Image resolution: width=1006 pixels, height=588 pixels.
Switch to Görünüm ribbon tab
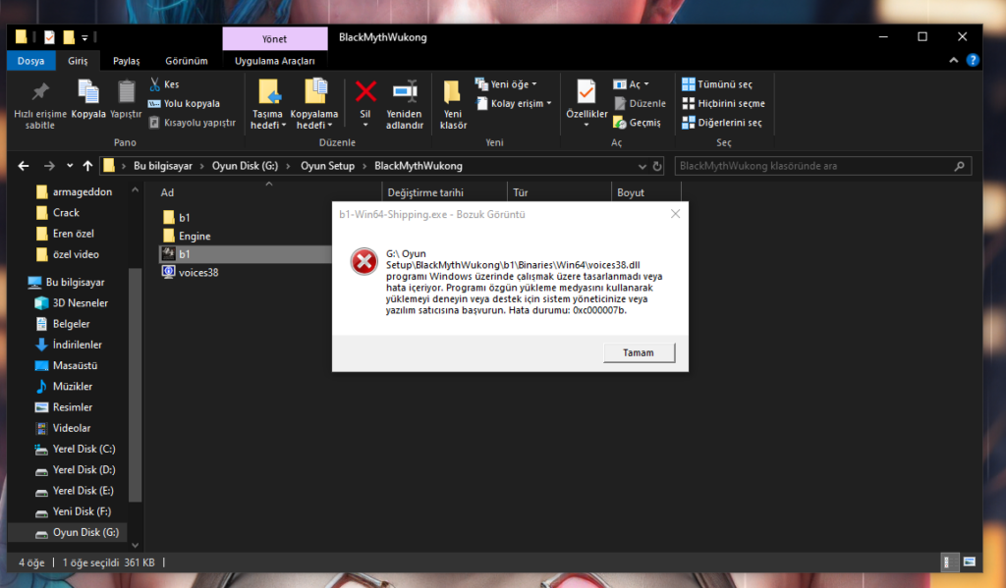point(187,61)
